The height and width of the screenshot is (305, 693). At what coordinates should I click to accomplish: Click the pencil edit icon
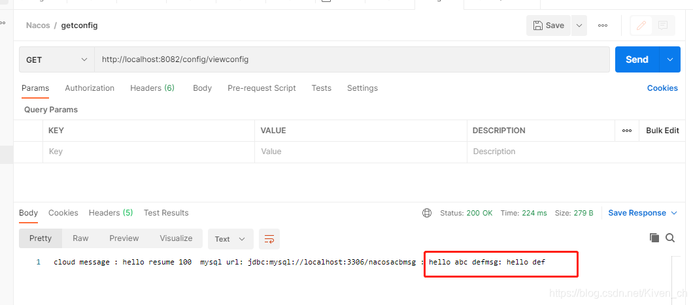click(641, 25)
